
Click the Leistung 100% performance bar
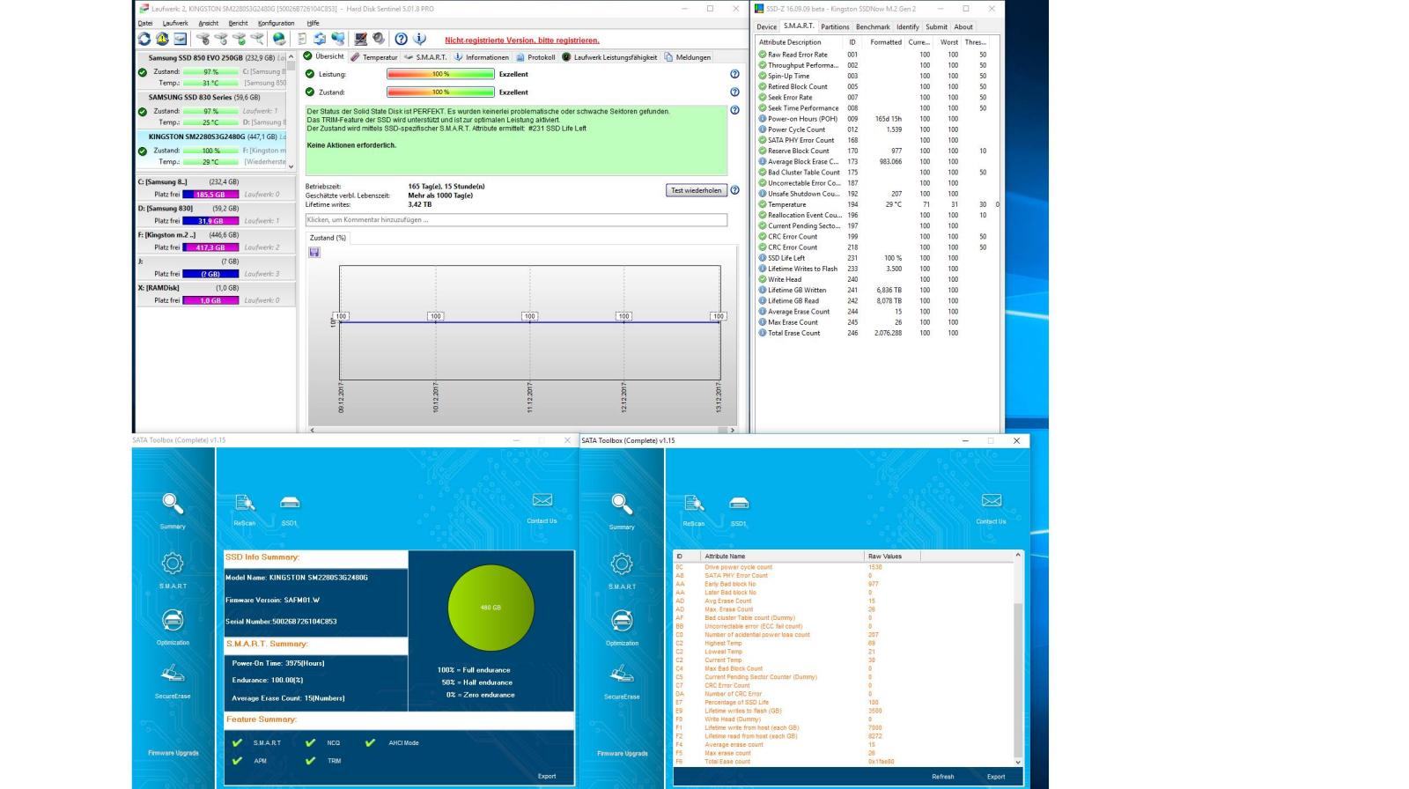coord(440,74)
